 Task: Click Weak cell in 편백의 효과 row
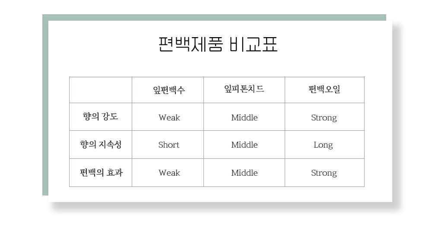[x=168, y=173]
